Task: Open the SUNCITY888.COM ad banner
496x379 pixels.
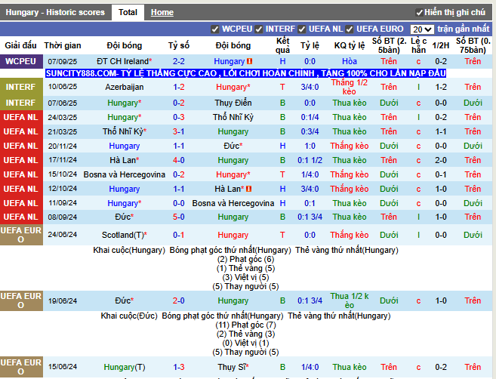Action: point(245,73)
